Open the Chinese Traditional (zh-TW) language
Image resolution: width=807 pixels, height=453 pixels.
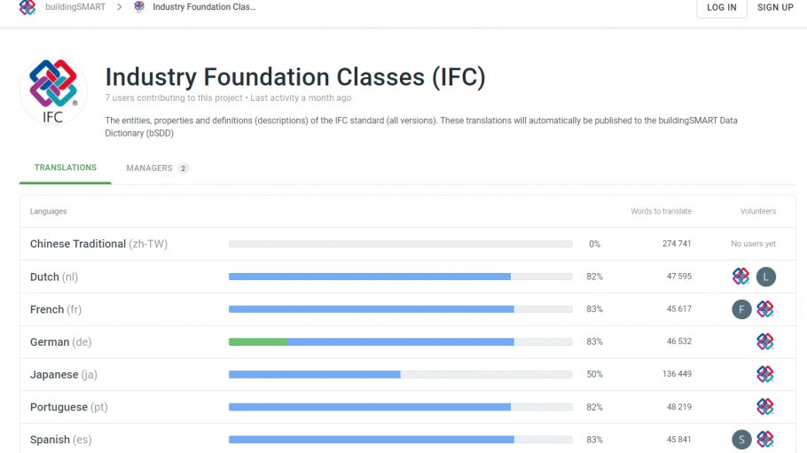(x=98, y=244)
